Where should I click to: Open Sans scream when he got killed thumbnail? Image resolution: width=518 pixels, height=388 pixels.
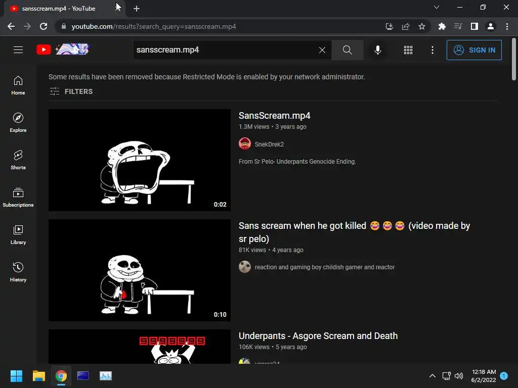click(x=140, y=270)
